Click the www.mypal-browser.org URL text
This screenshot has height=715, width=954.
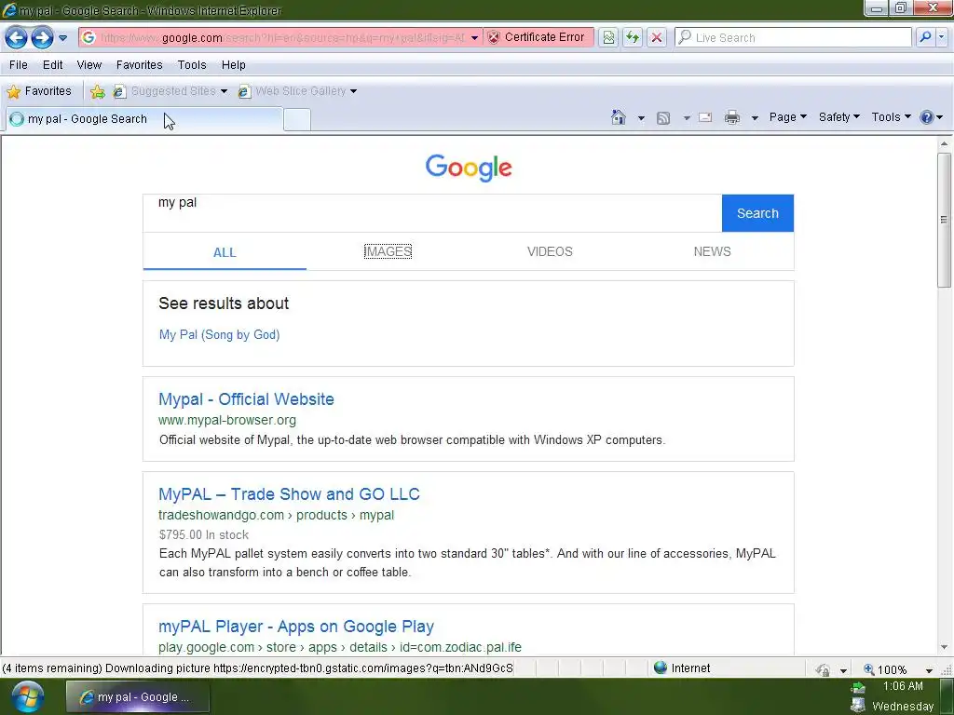tap(227, 420)
